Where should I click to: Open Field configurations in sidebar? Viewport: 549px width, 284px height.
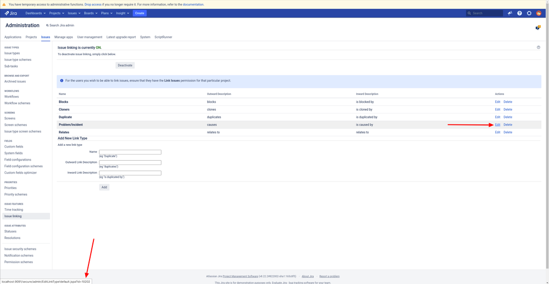pos(18,160)
